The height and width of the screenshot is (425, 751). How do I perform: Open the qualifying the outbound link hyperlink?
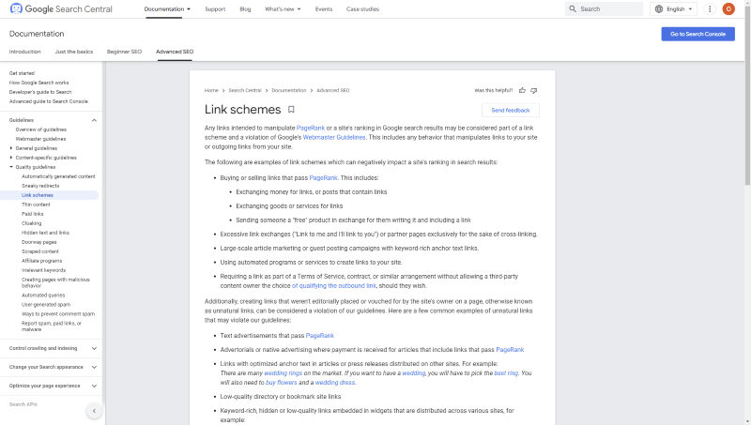[x=334, y=286]
